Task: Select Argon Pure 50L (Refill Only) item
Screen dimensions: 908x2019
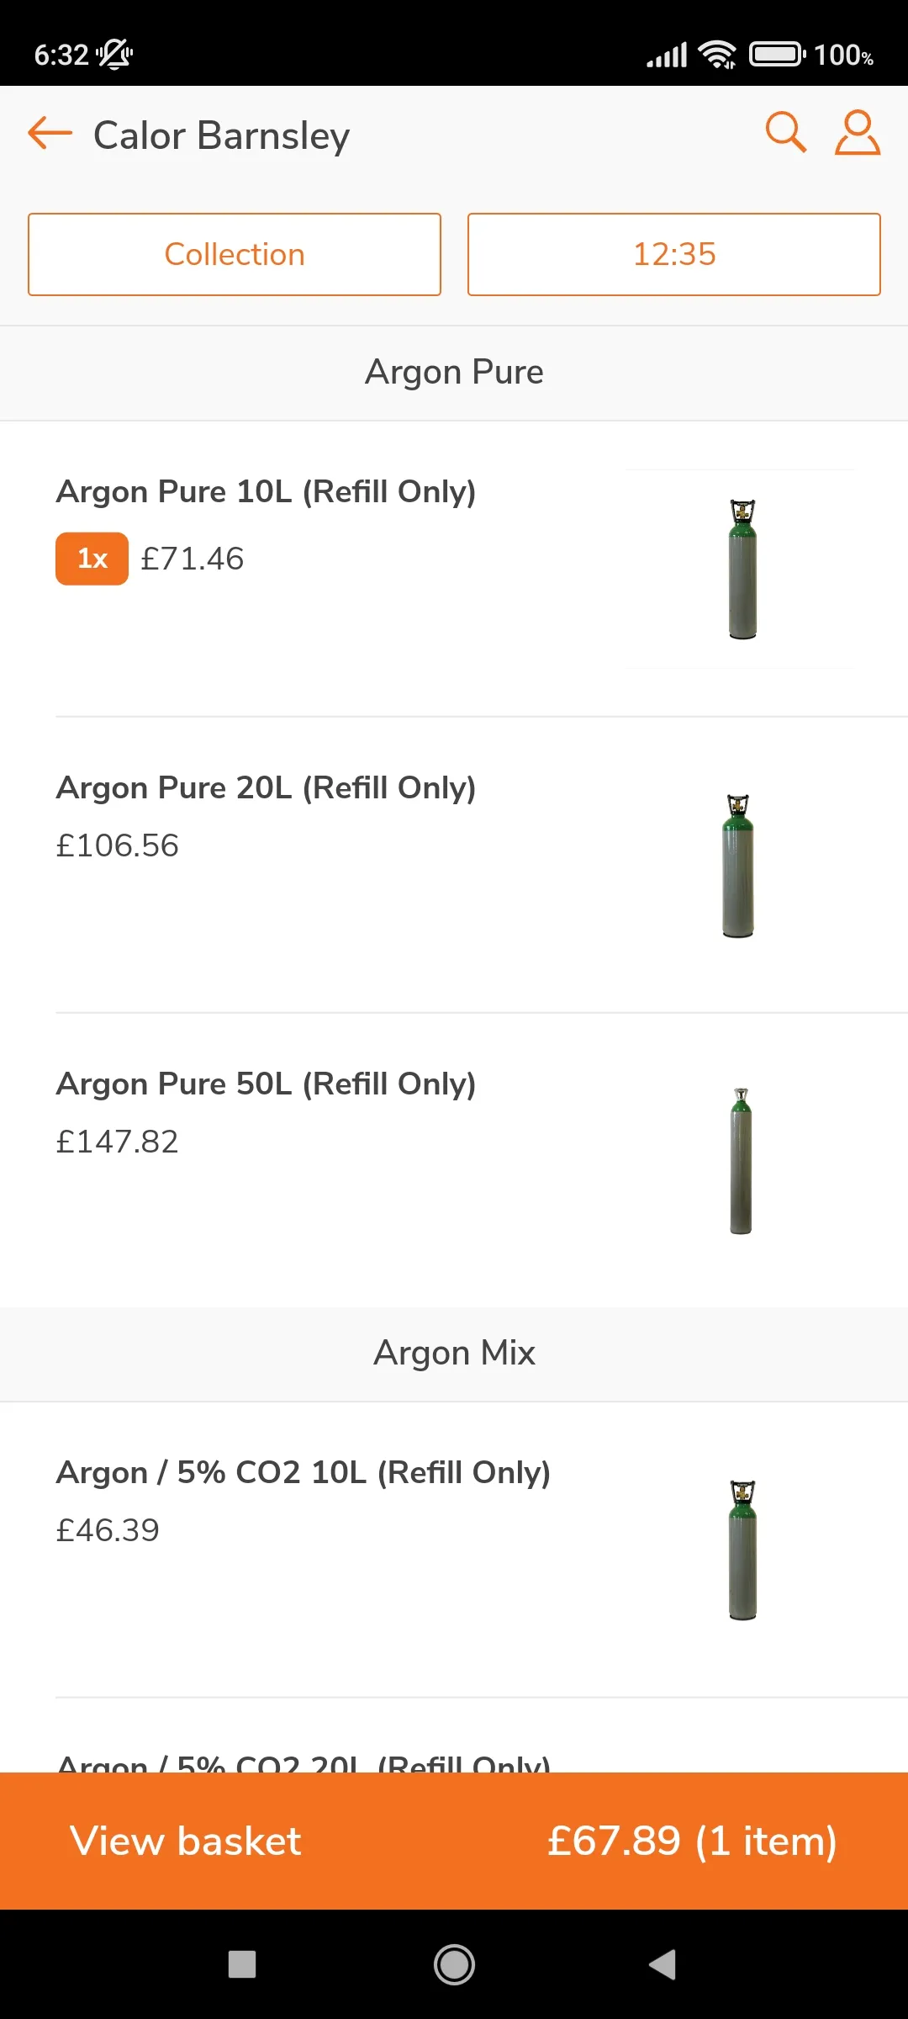Action: click(x=266, y=1084)
